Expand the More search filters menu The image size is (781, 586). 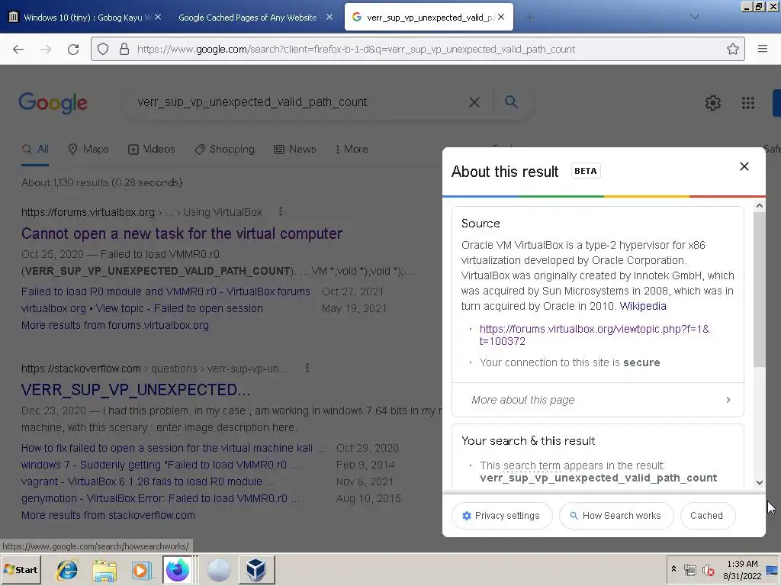[x=352, y=149]
